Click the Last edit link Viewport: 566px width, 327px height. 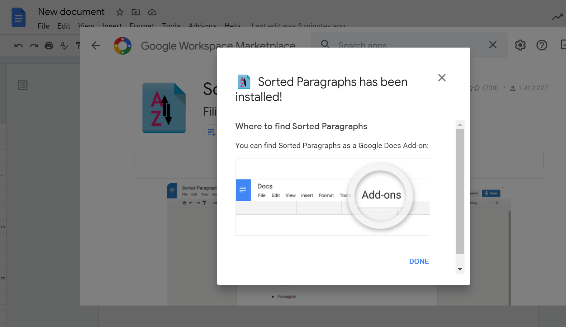(298, 26)
